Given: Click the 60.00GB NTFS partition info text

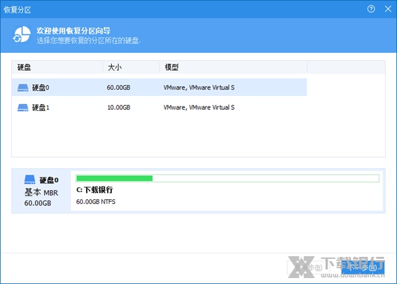Looking at the screenshot, I should coord(96,202).
